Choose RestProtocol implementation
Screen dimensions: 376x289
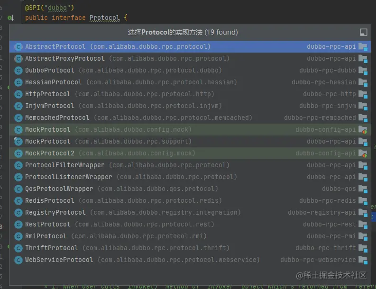click(x=190, y=224)
